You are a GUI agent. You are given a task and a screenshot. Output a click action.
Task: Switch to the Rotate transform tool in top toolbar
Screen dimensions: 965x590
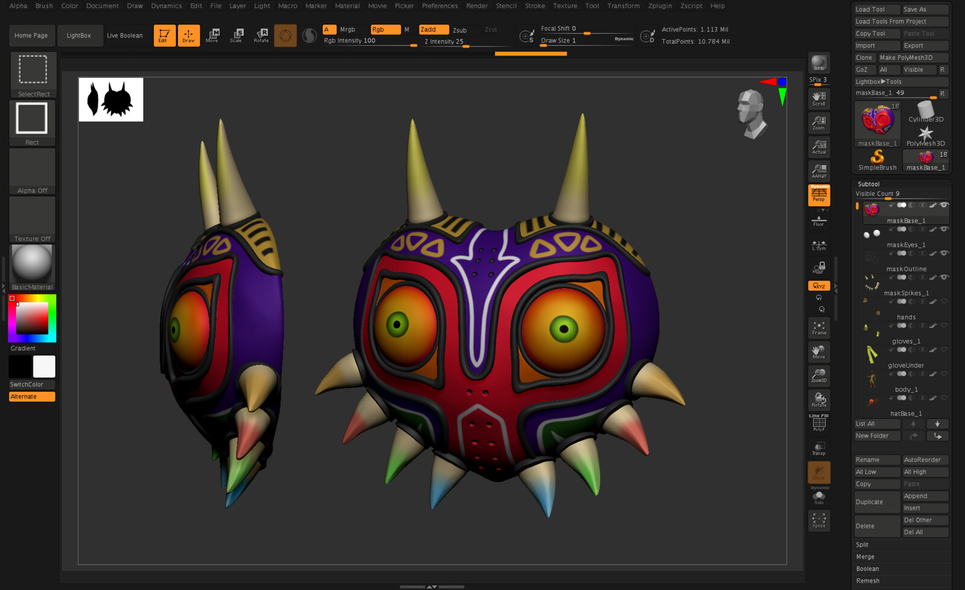261,36
